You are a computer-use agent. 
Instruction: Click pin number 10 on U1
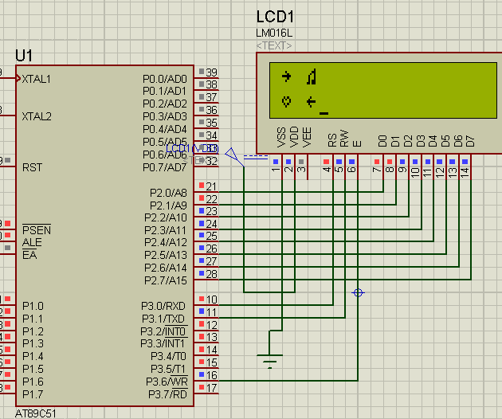211,300
